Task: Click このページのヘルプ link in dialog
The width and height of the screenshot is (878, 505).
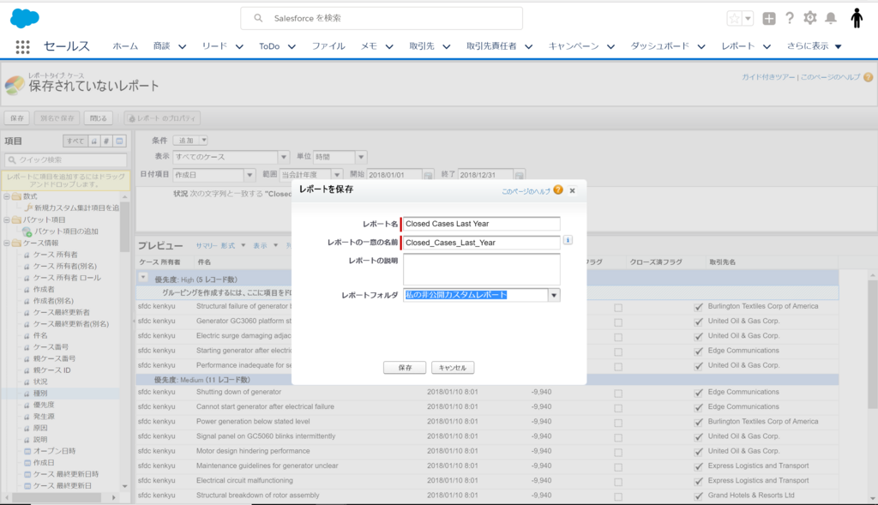Action: point(526,191)
